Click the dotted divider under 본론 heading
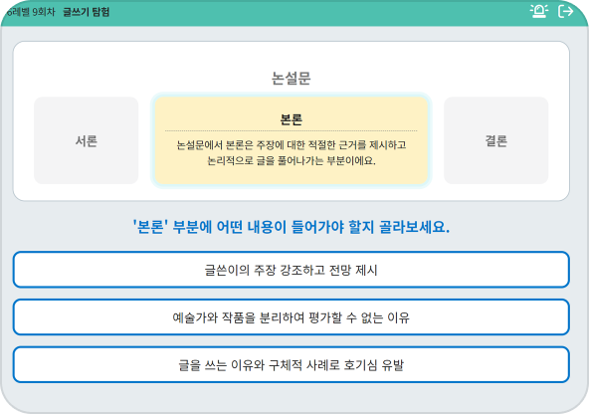 click(x=292, y=131)
